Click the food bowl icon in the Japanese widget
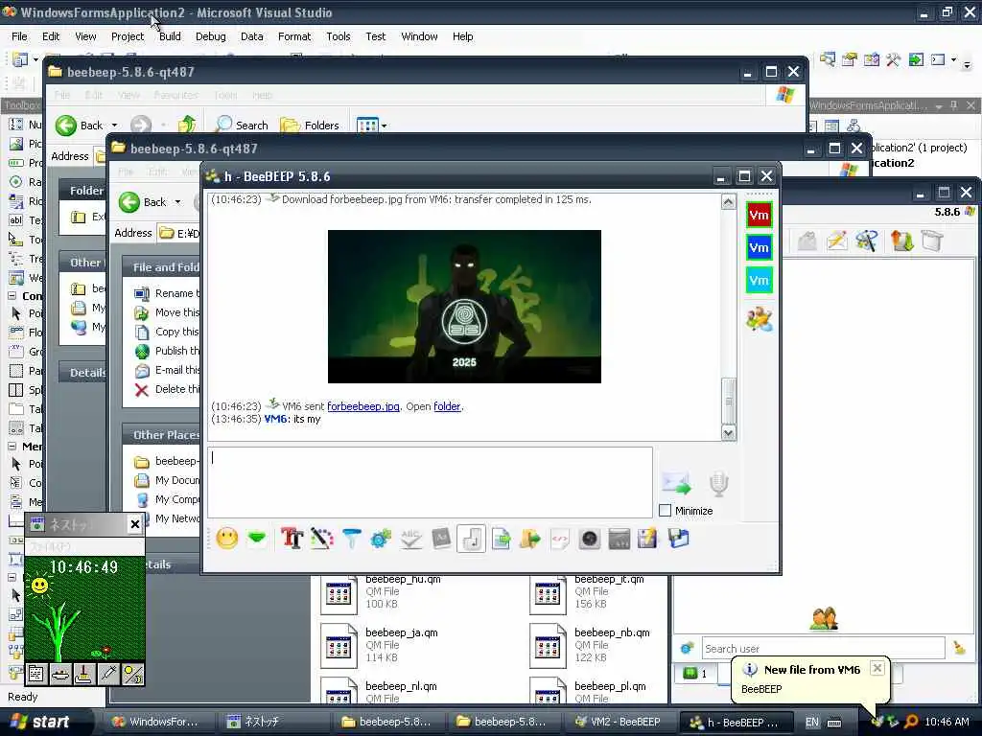 [x=60, y=674]
